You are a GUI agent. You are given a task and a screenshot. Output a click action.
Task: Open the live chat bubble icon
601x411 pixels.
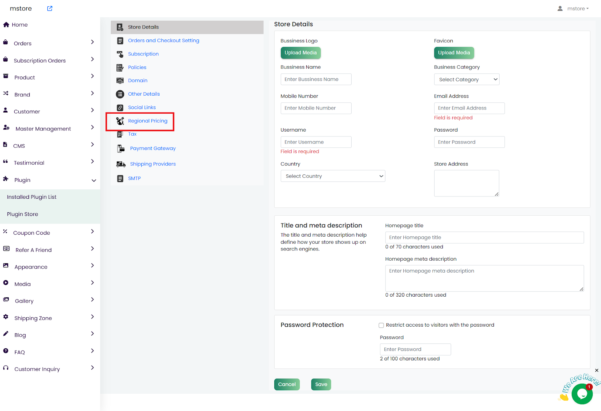click(582, 394)
